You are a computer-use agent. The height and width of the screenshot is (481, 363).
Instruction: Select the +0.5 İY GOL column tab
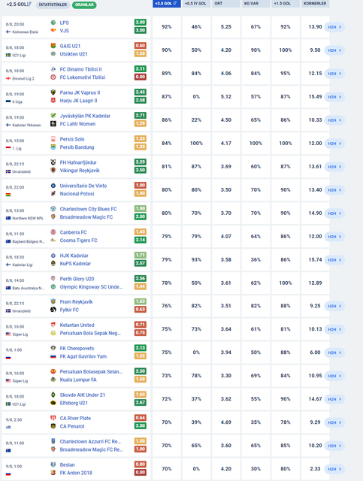pyautogui.click(x=196, y=3)
